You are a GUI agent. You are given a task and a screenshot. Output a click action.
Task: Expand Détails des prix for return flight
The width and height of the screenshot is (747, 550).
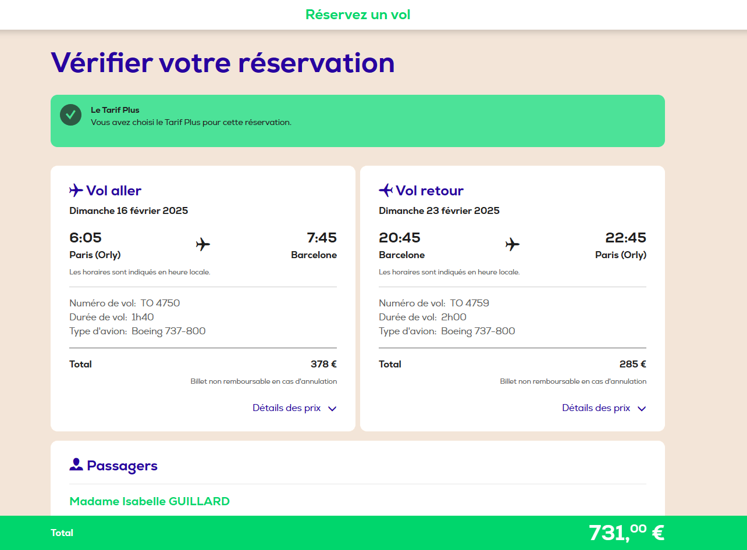(604, 408)
